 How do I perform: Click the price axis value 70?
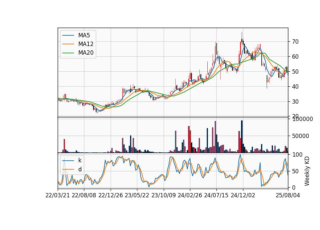[296, 42]
